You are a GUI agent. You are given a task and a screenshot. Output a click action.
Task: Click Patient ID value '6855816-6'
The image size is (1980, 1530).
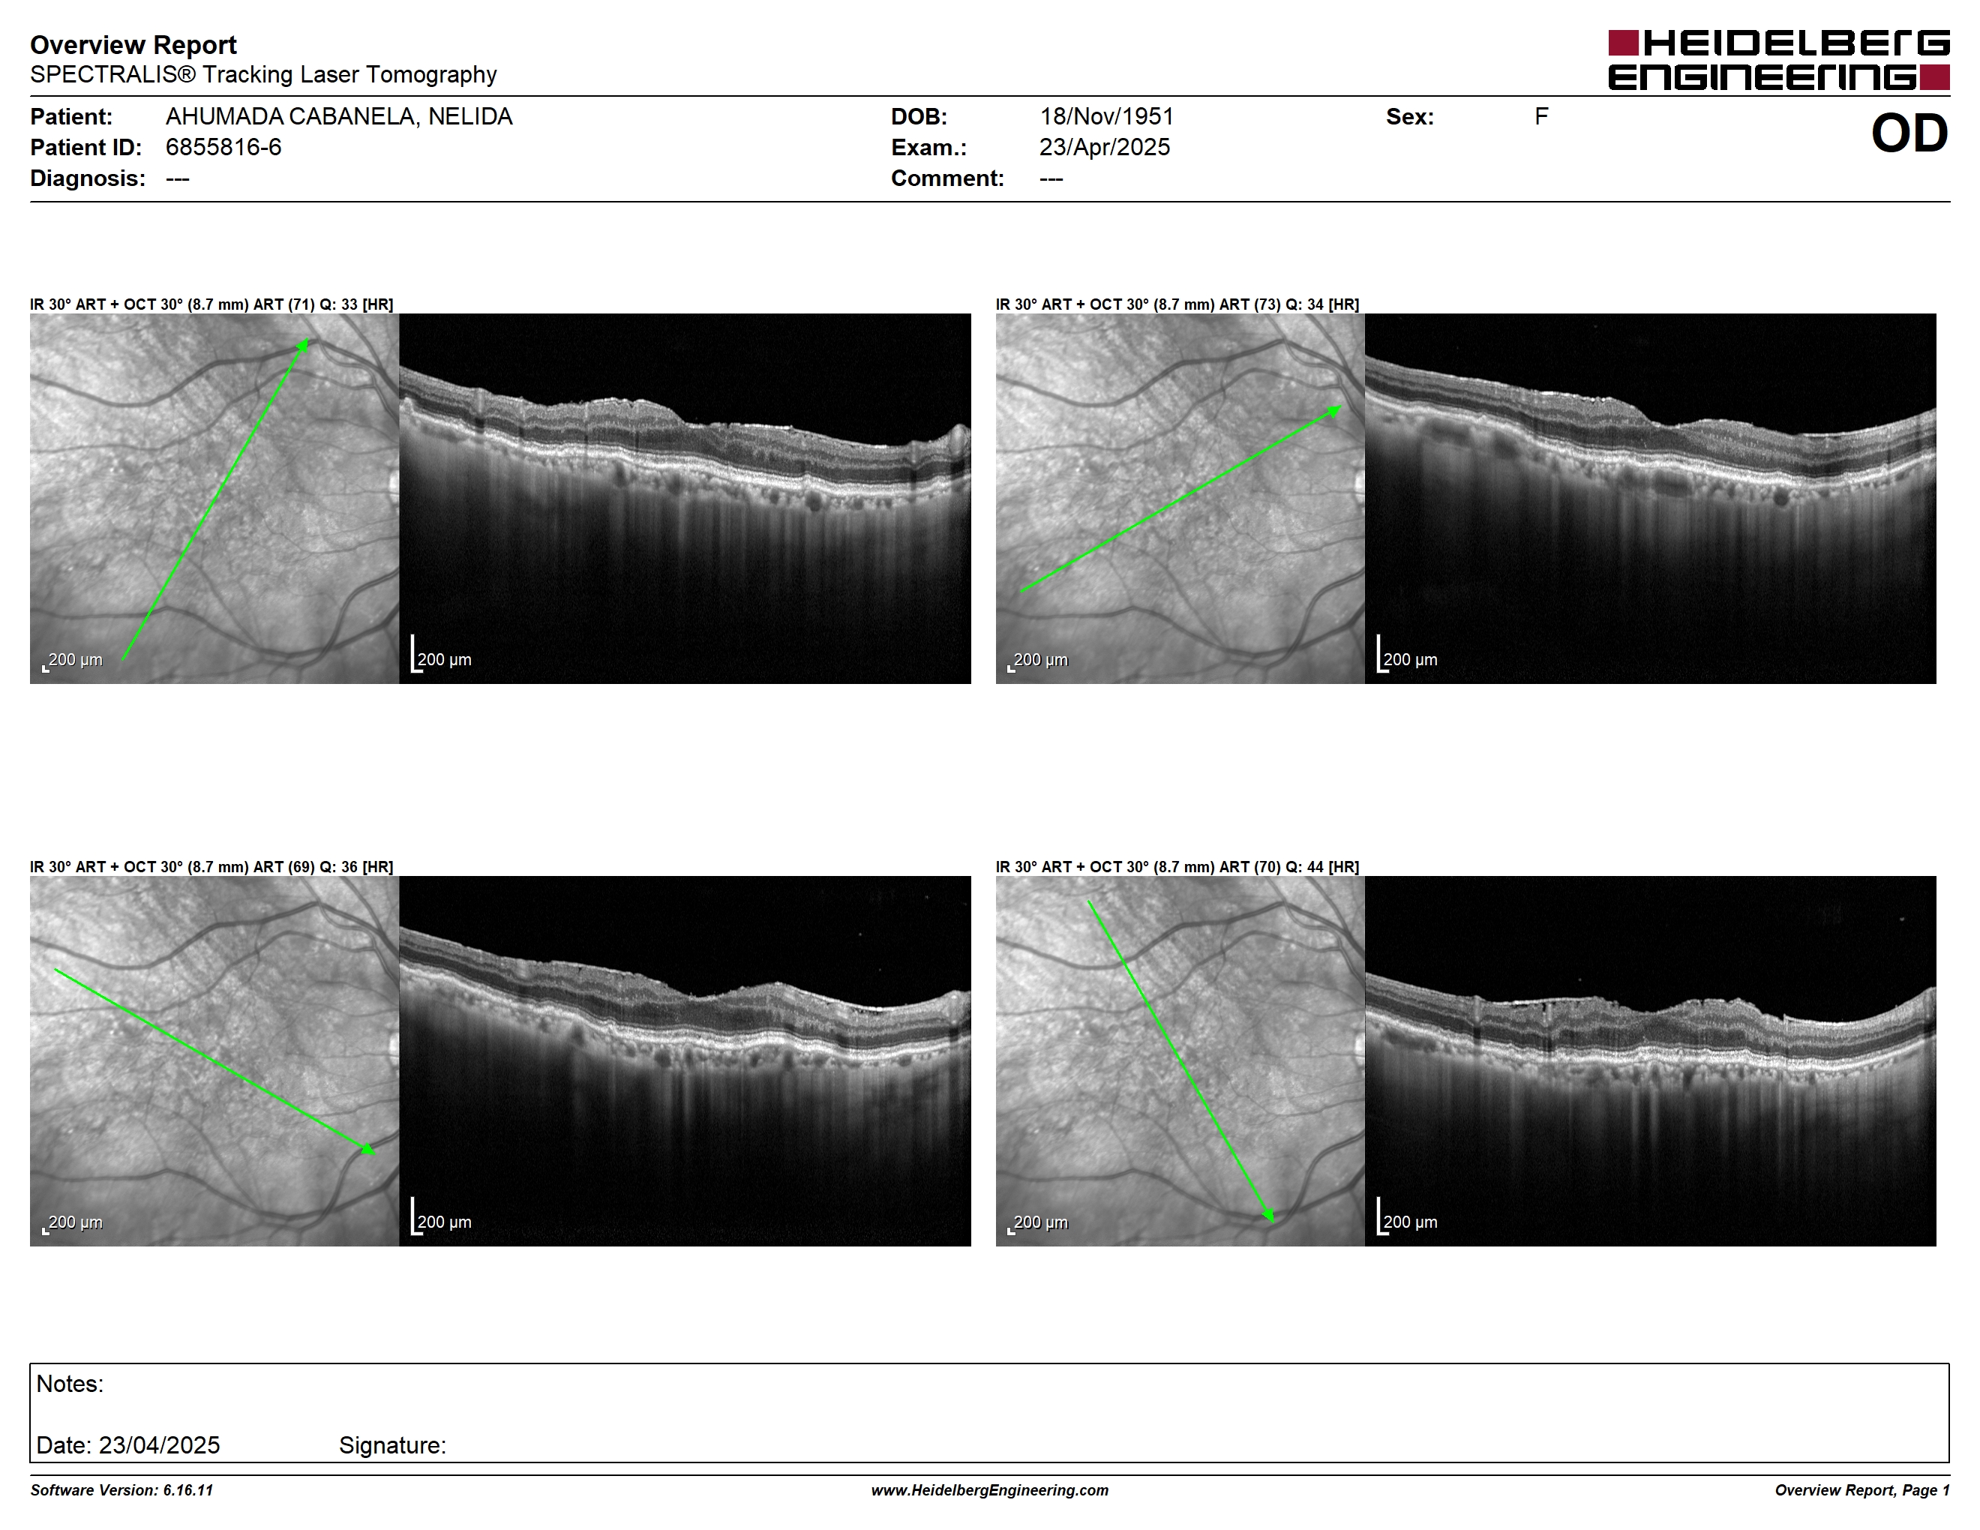(223, 147)
